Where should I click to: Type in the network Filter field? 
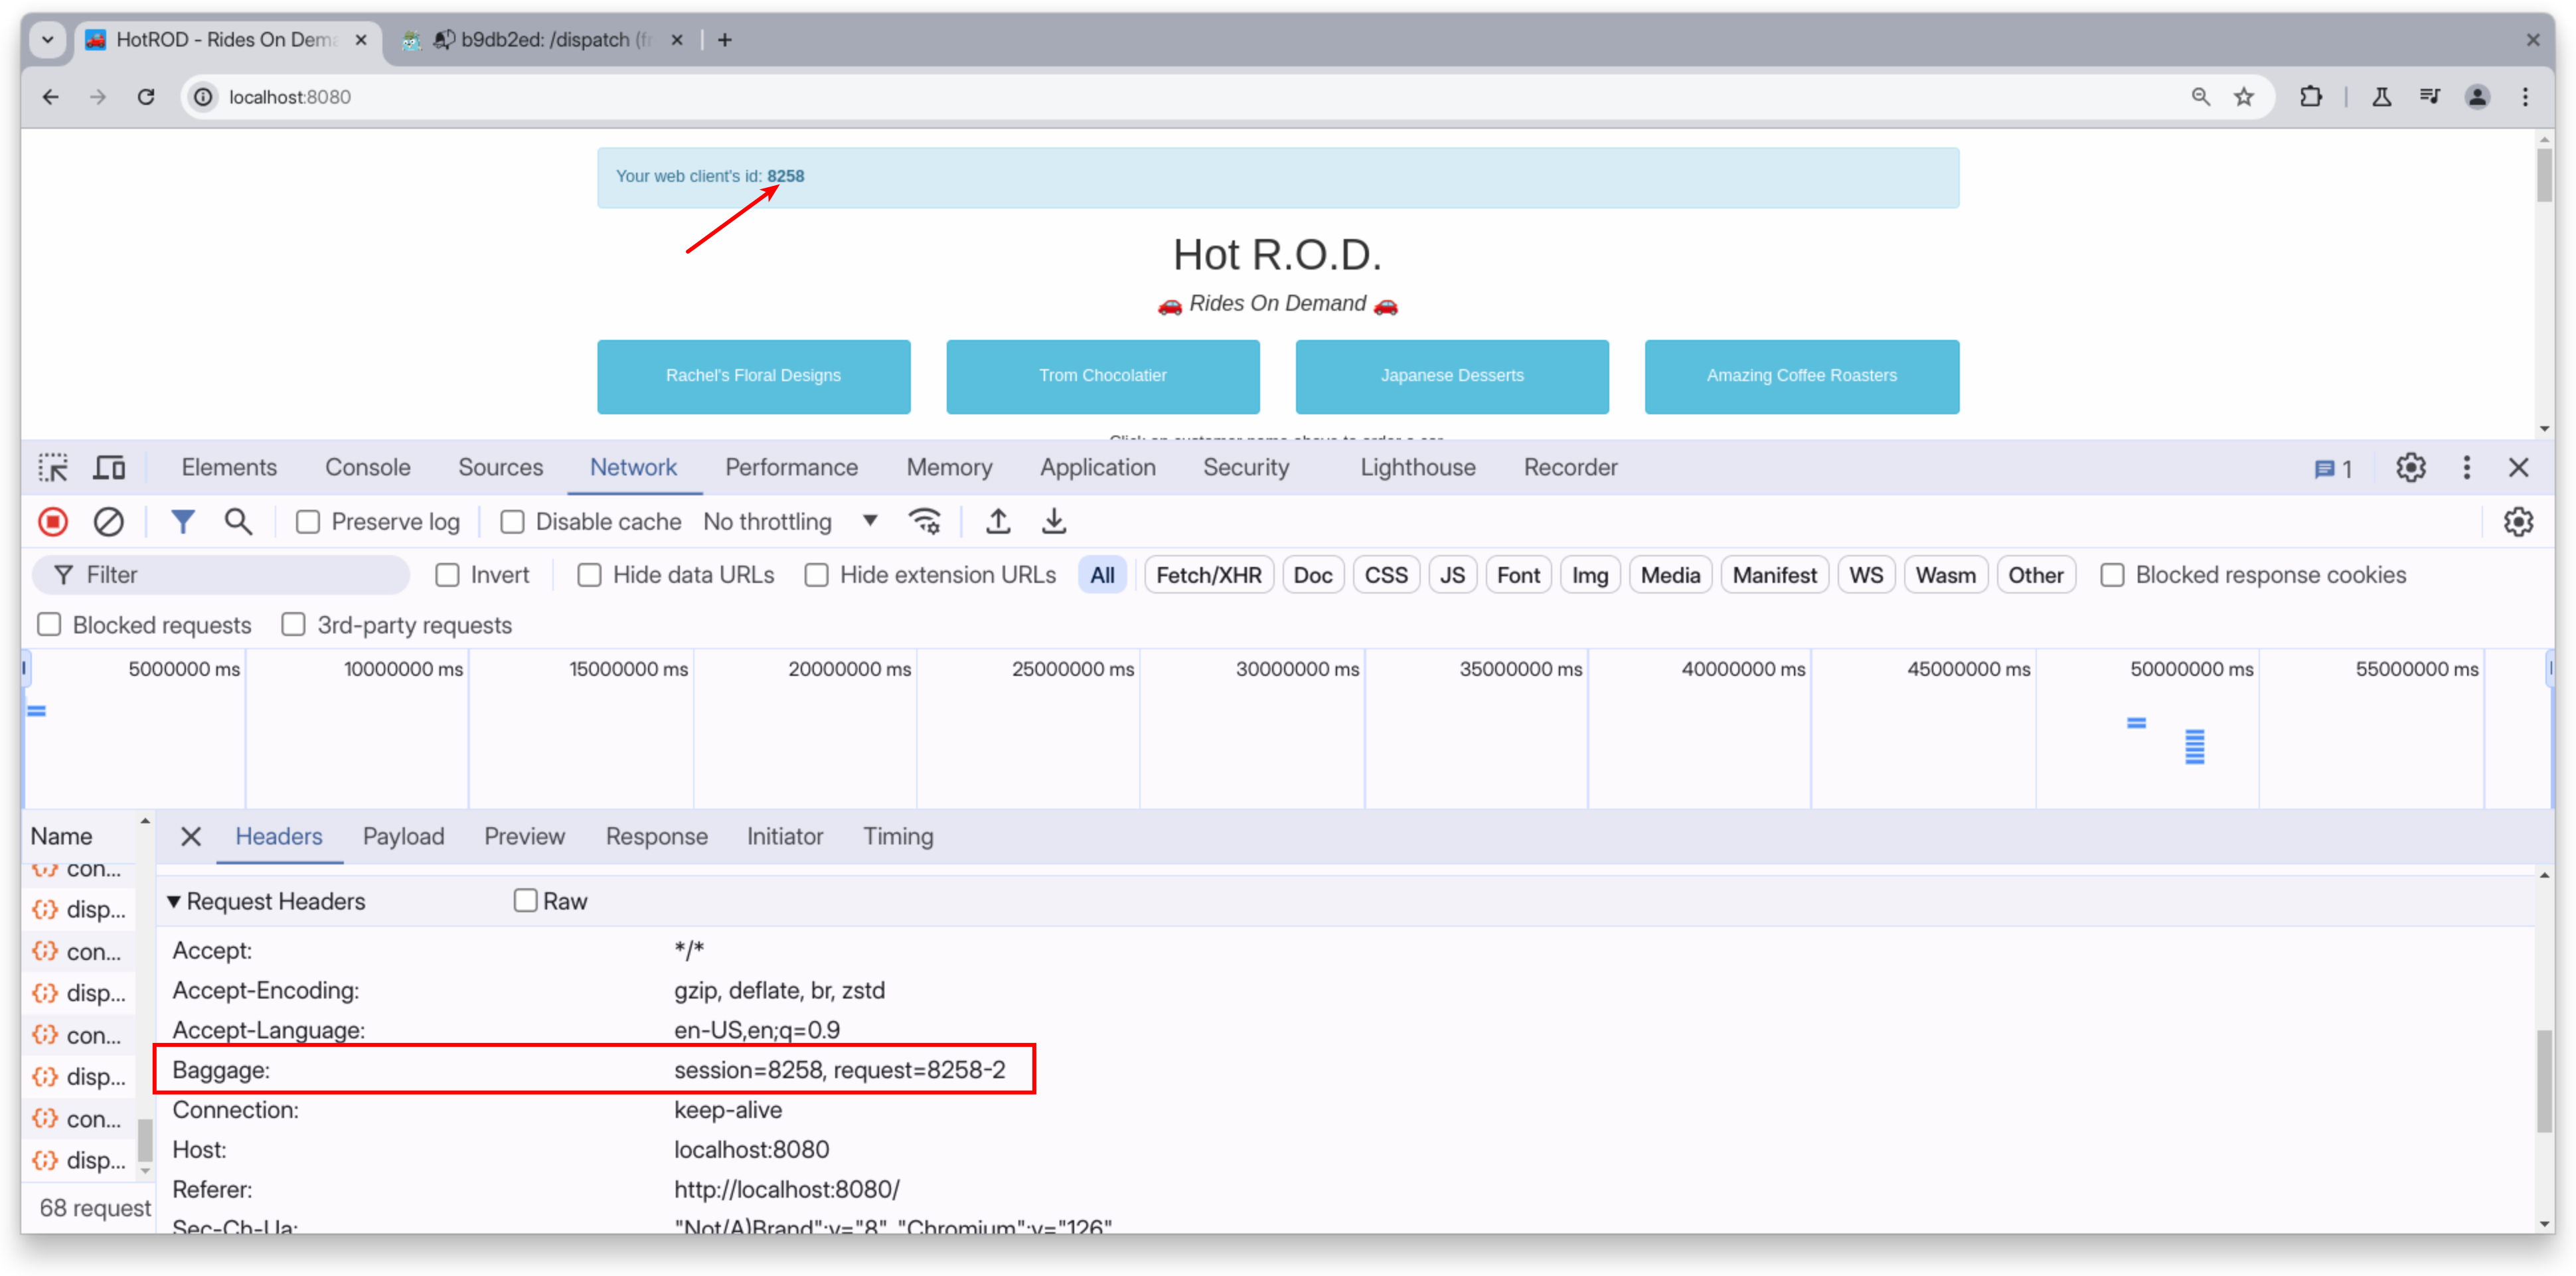220,575
